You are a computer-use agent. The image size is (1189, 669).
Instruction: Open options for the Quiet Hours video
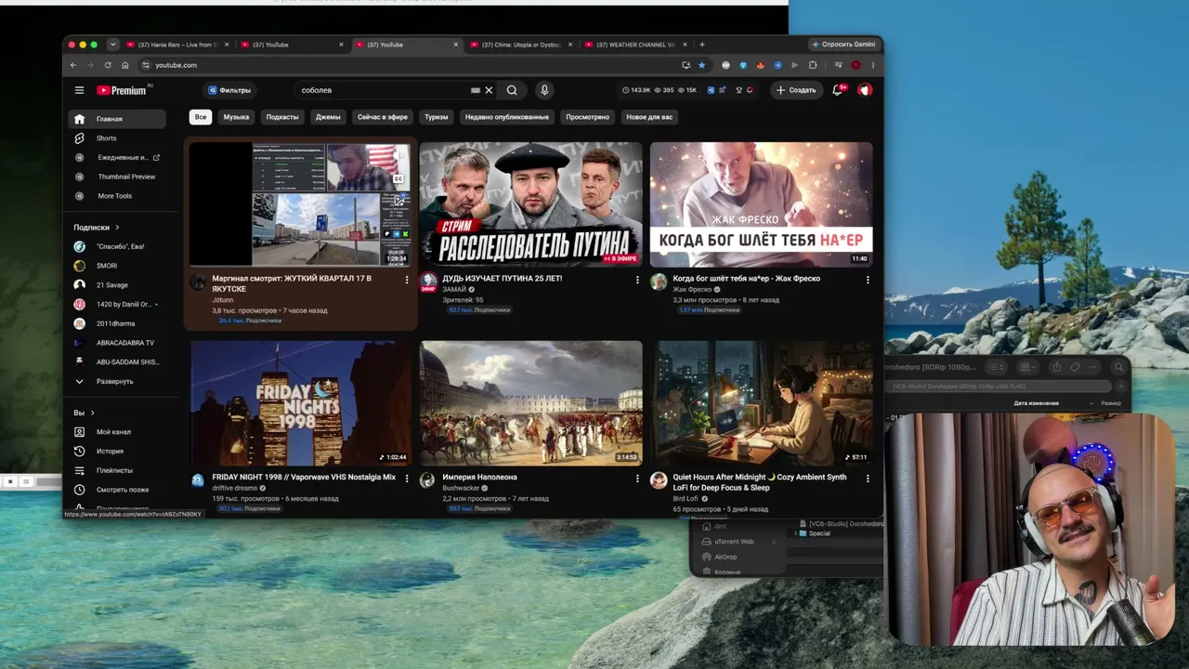coord(868,479)
